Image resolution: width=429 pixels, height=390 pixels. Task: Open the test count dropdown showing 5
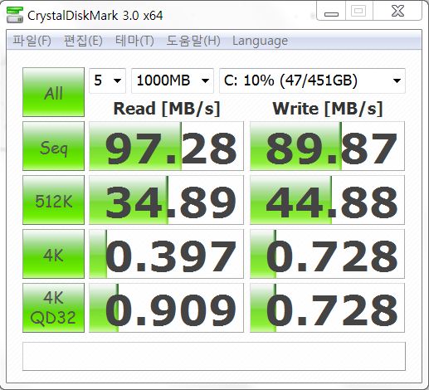click(107, 80)
